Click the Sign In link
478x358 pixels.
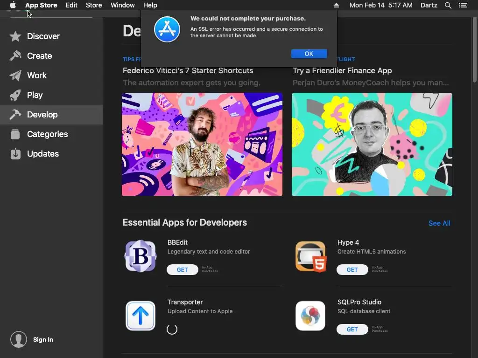43,339
